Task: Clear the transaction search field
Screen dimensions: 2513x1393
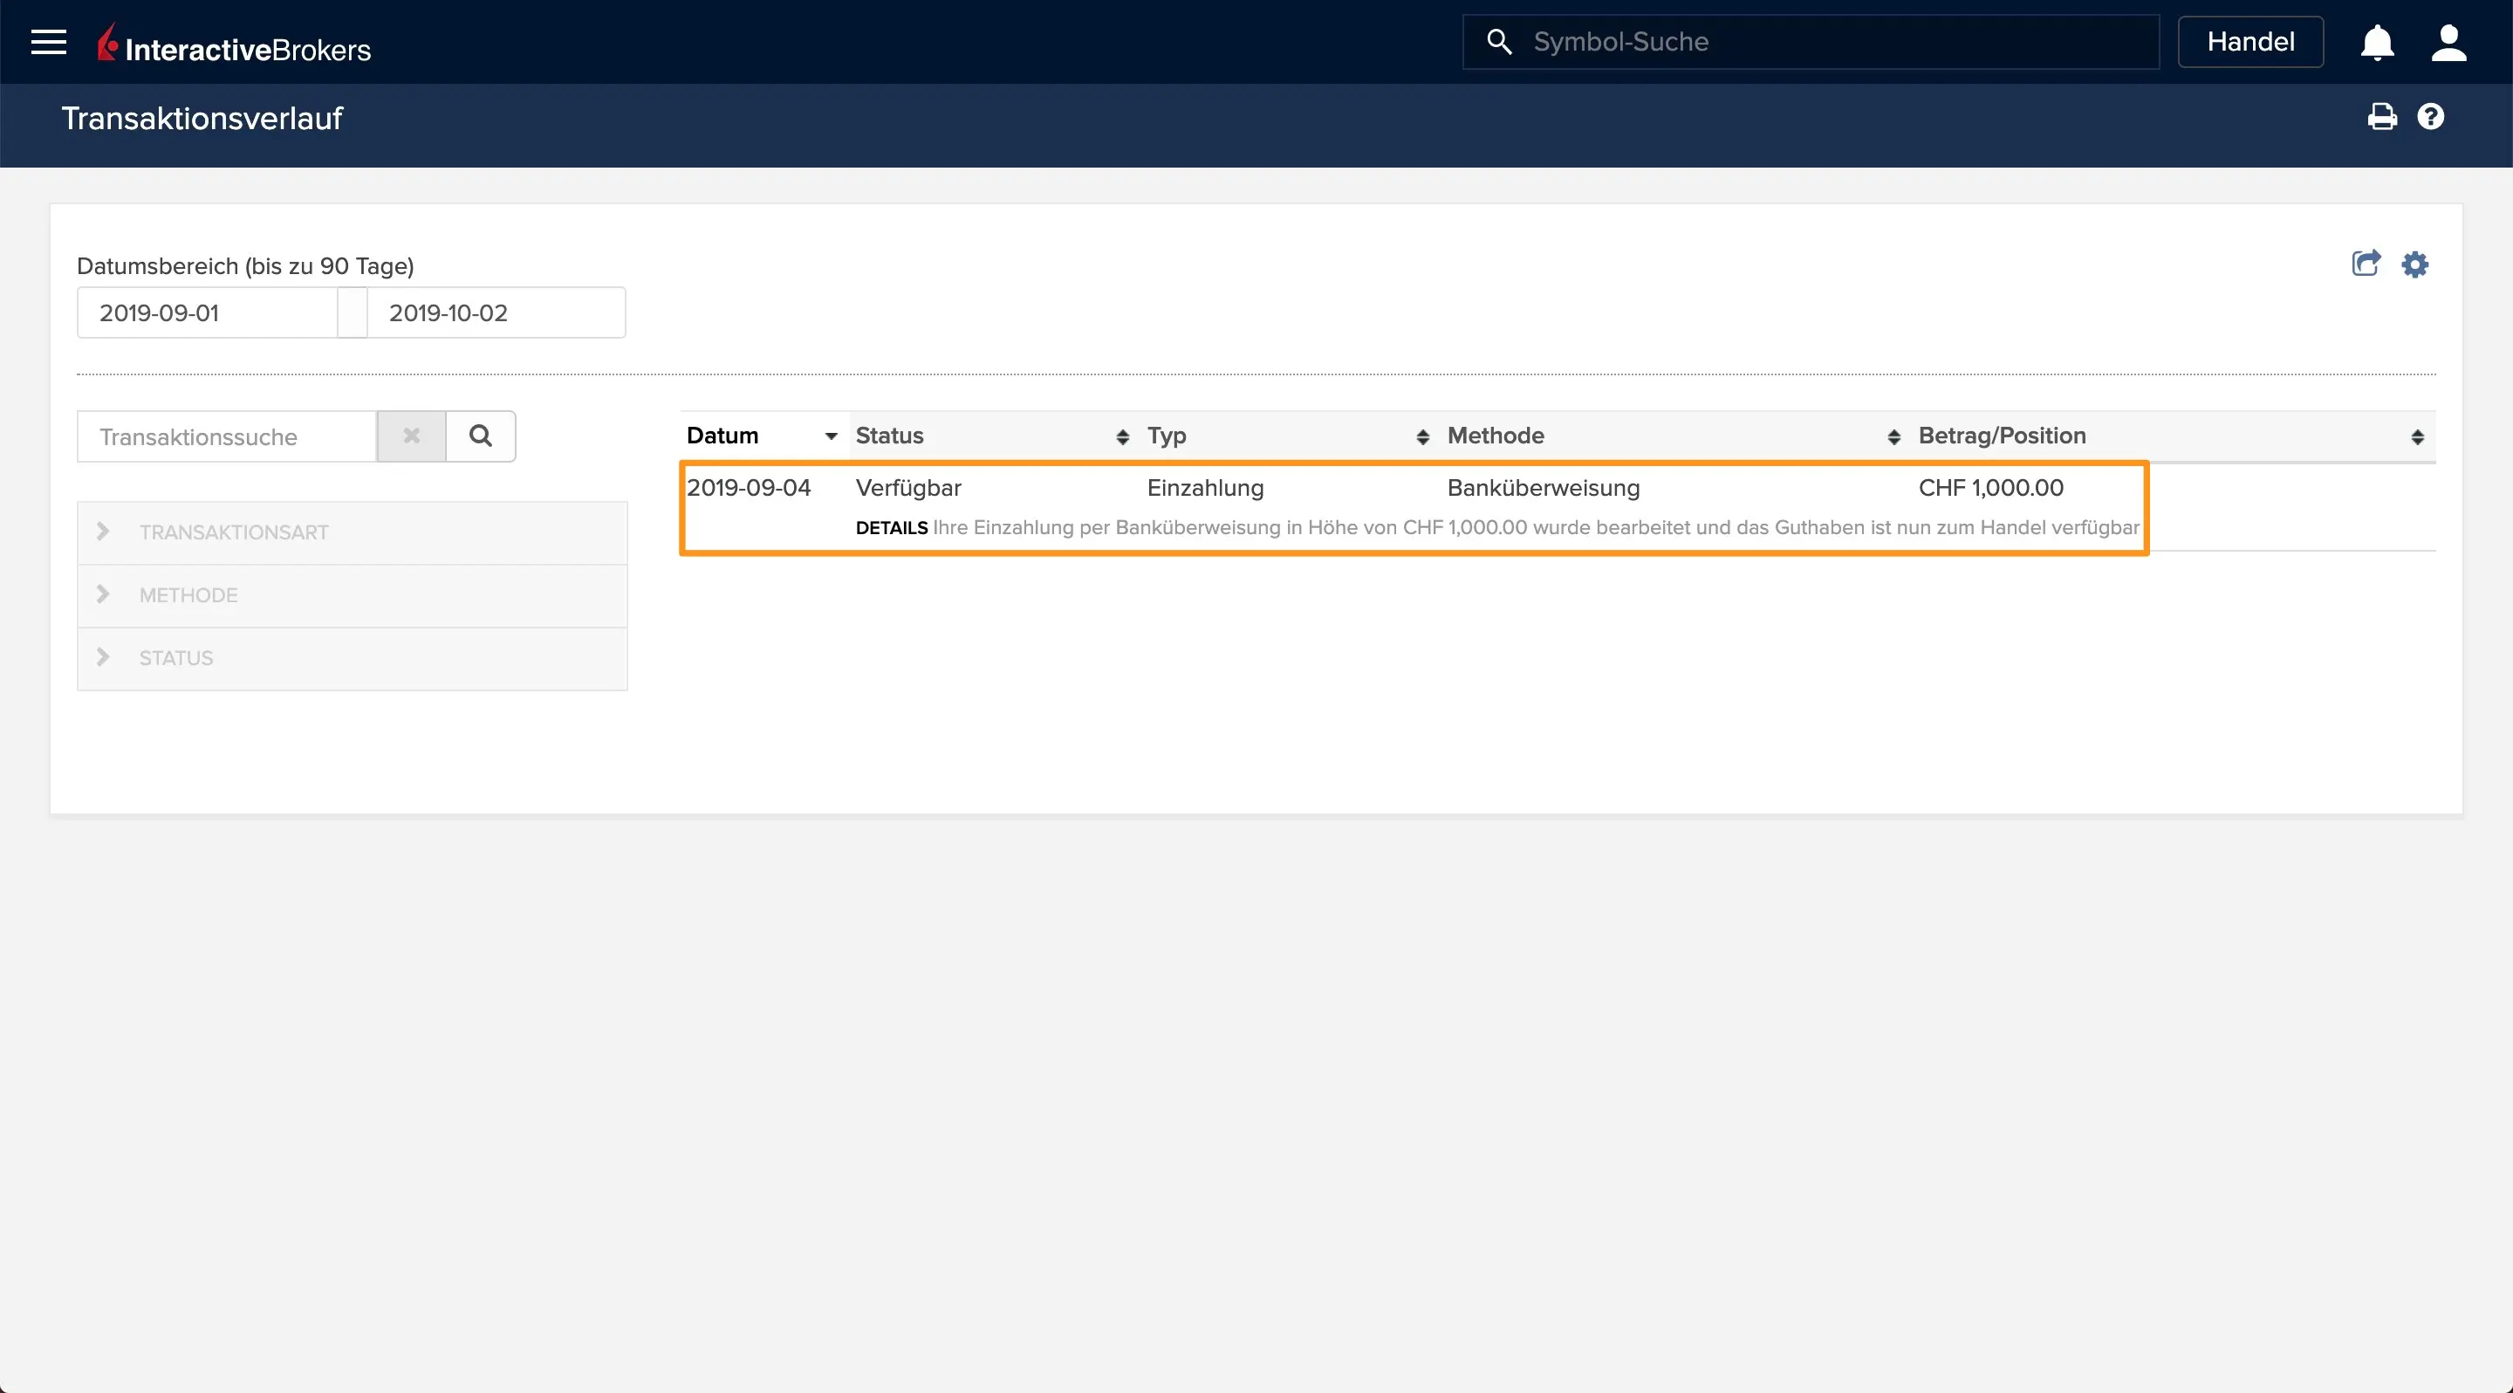Action: point(412,436)
